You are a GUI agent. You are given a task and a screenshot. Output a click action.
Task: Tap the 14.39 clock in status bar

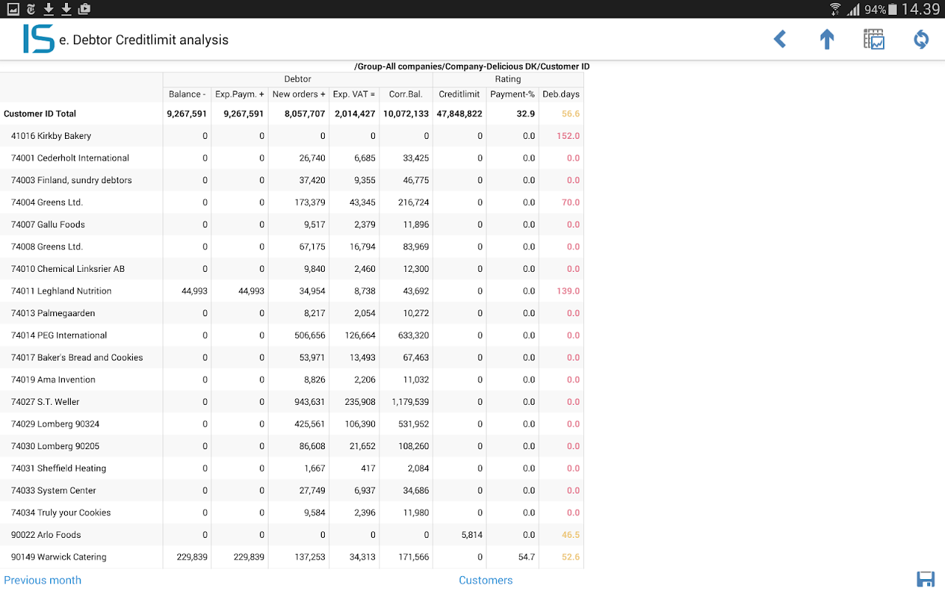click(x=921, y=10)
